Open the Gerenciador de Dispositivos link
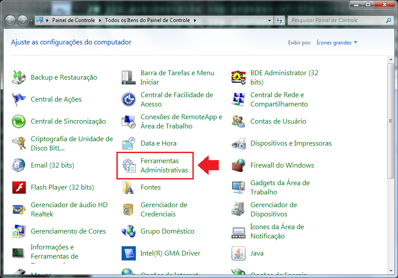The height and width of the screenshot is (278, 398). (274, 209)
